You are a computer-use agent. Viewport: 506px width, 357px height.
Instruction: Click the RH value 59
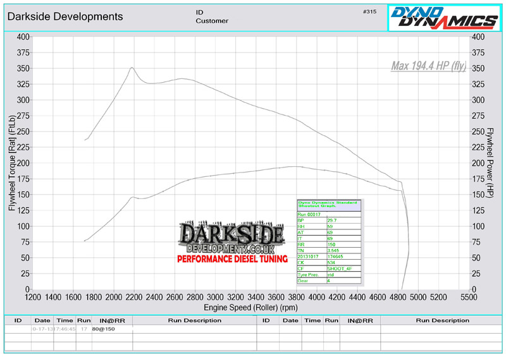pyautogui.click(x=330, y=226)
